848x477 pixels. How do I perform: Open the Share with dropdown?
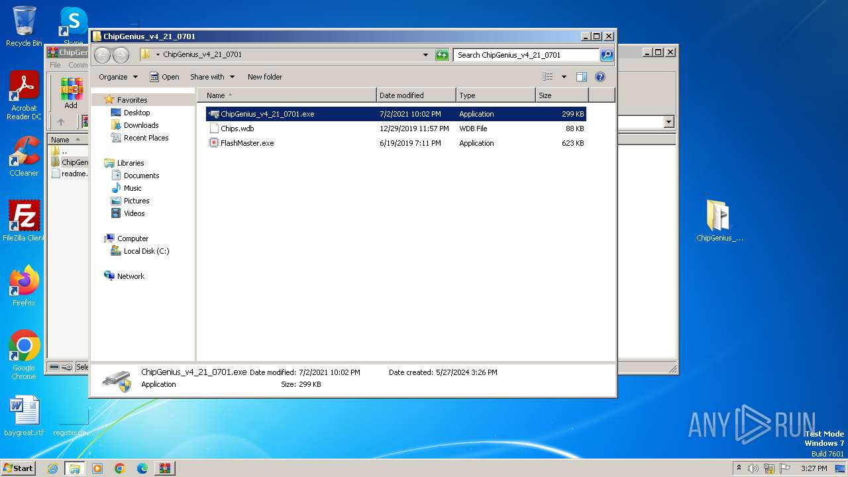(212, 77)
